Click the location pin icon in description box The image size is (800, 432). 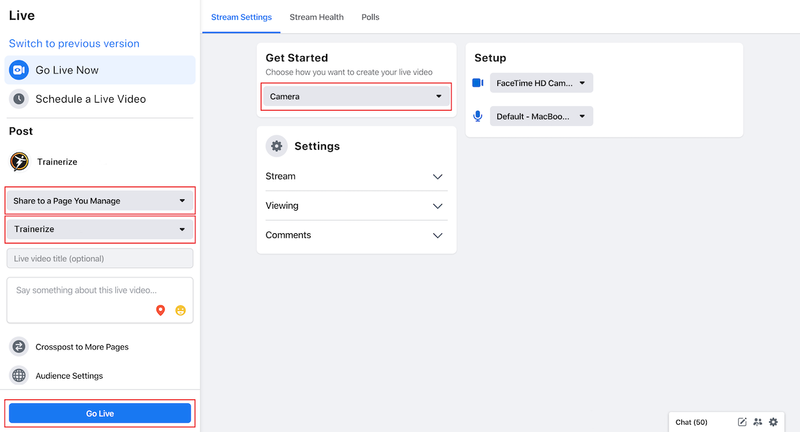point(160,311)
